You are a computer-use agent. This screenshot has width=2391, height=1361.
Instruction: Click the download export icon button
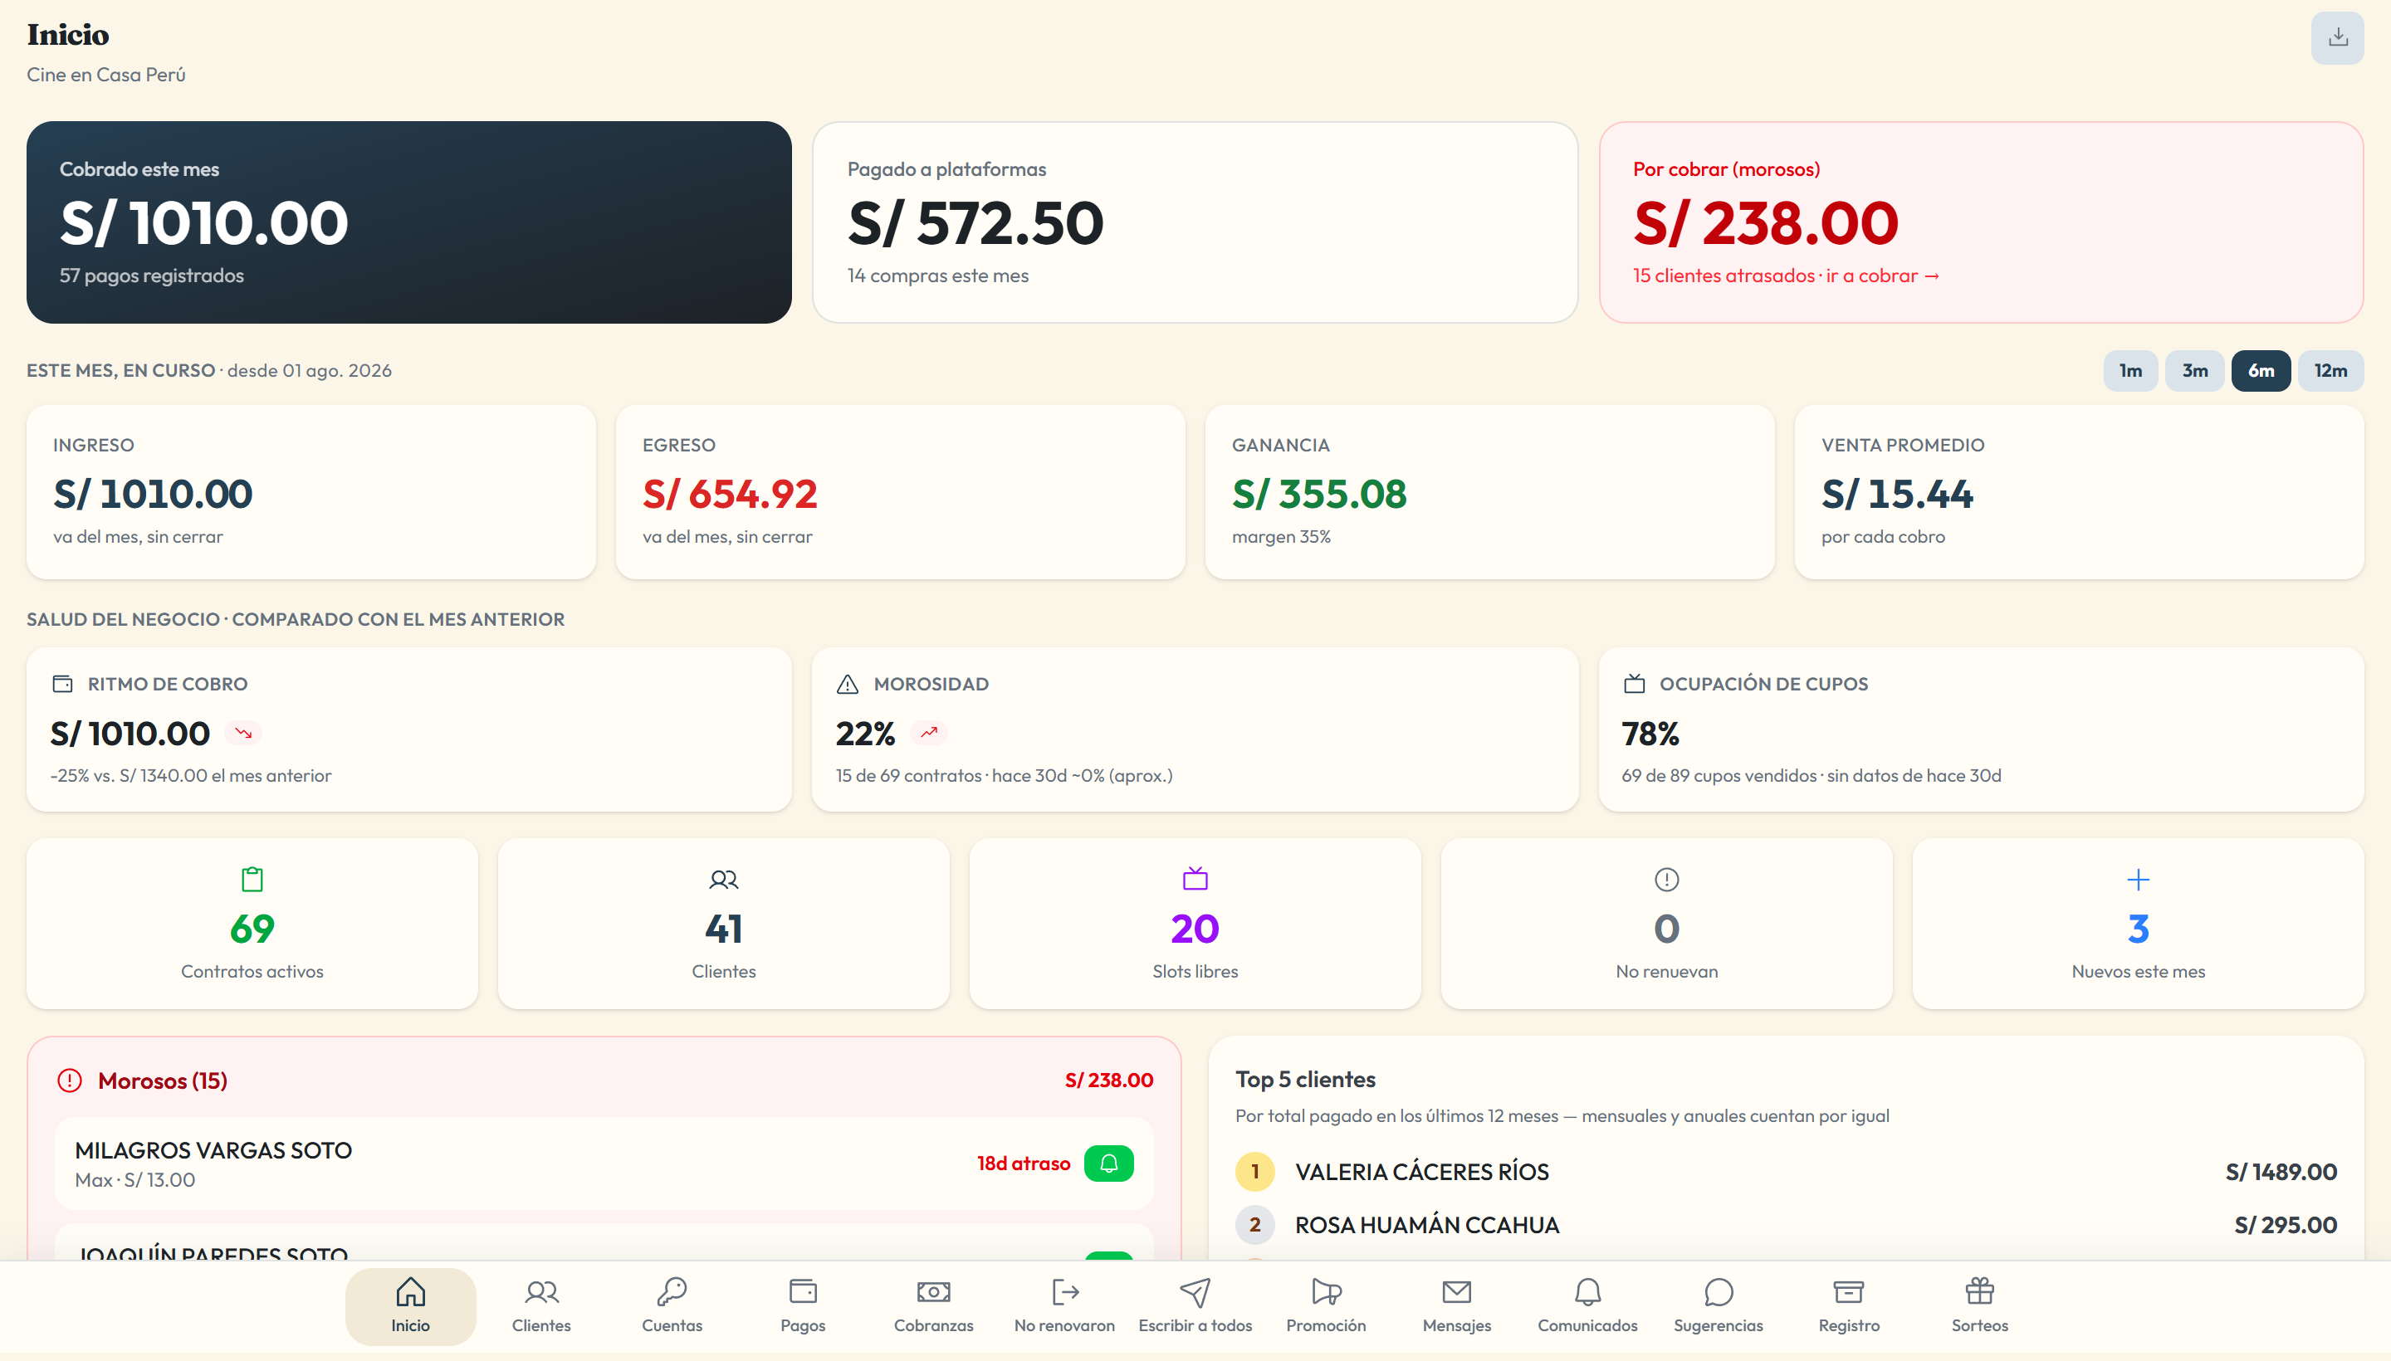(2337, 37)
